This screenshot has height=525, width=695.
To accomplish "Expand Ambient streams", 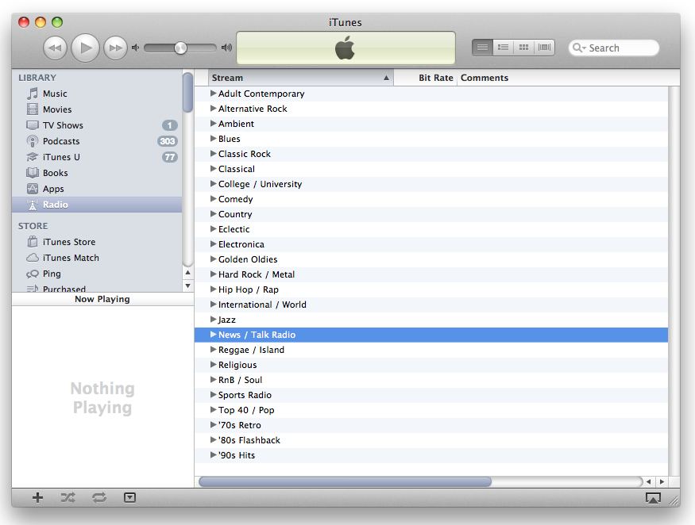I will [213, 124].
